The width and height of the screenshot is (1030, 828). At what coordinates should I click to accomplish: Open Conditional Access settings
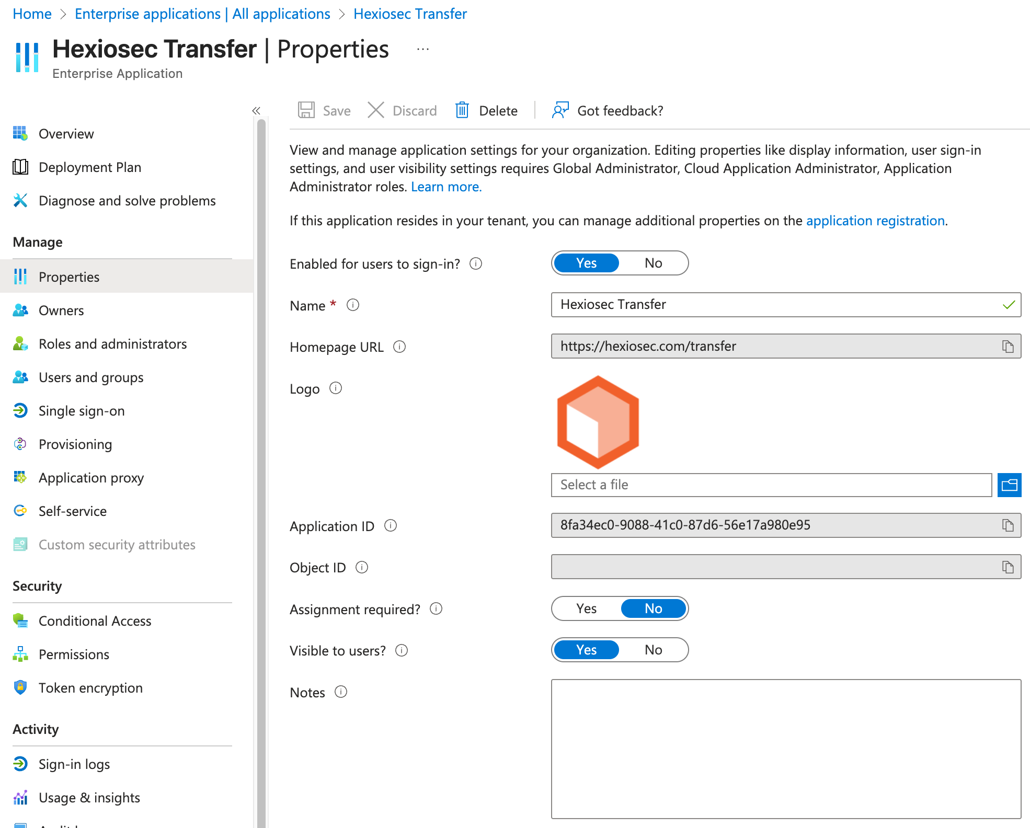point(95,621)
